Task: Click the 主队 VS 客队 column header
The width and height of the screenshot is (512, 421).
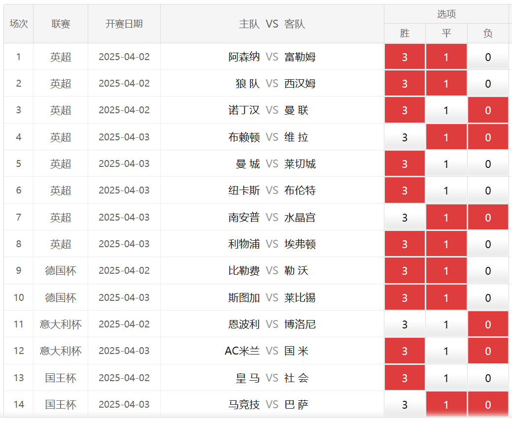Action: 272,24
